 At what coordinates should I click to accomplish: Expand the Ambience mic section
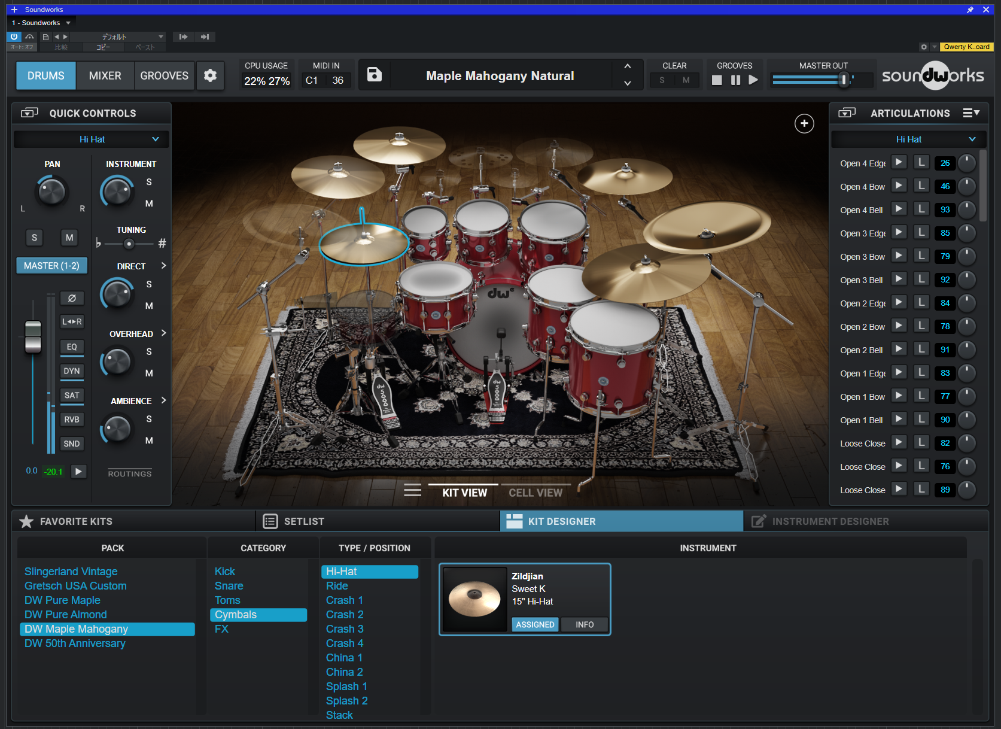[x=163, y=400]
